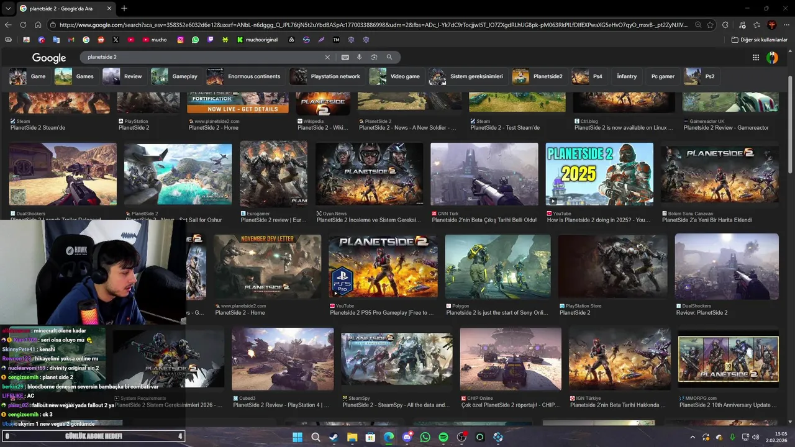
Task: Open the on-screen keyboard icon in search box
Action: [345, 57]
